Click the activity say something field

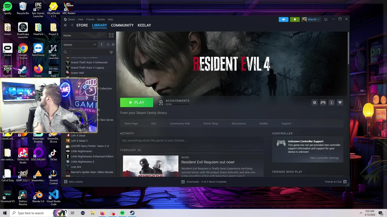(192, 140)
